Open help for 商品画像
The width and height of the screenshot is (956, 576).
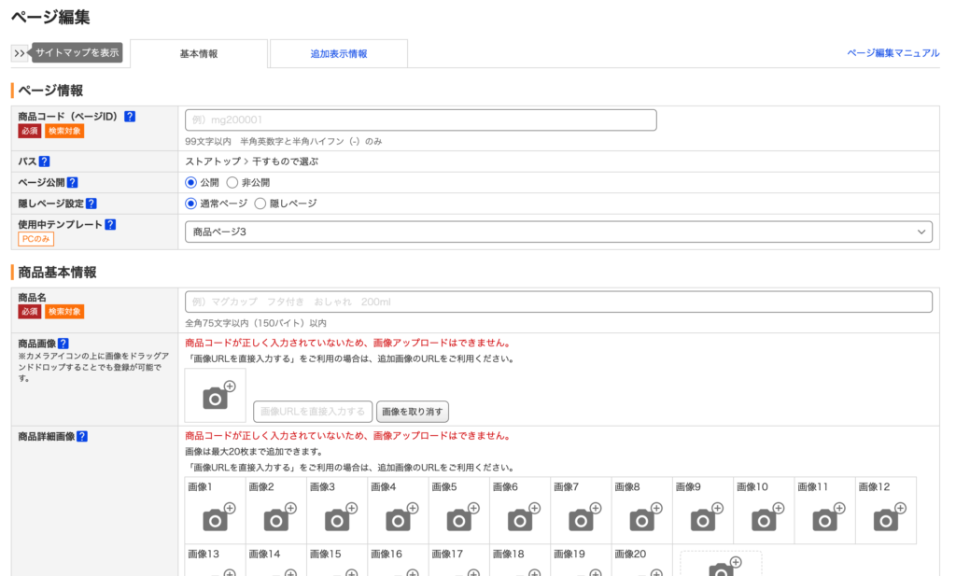pos(63,343)
